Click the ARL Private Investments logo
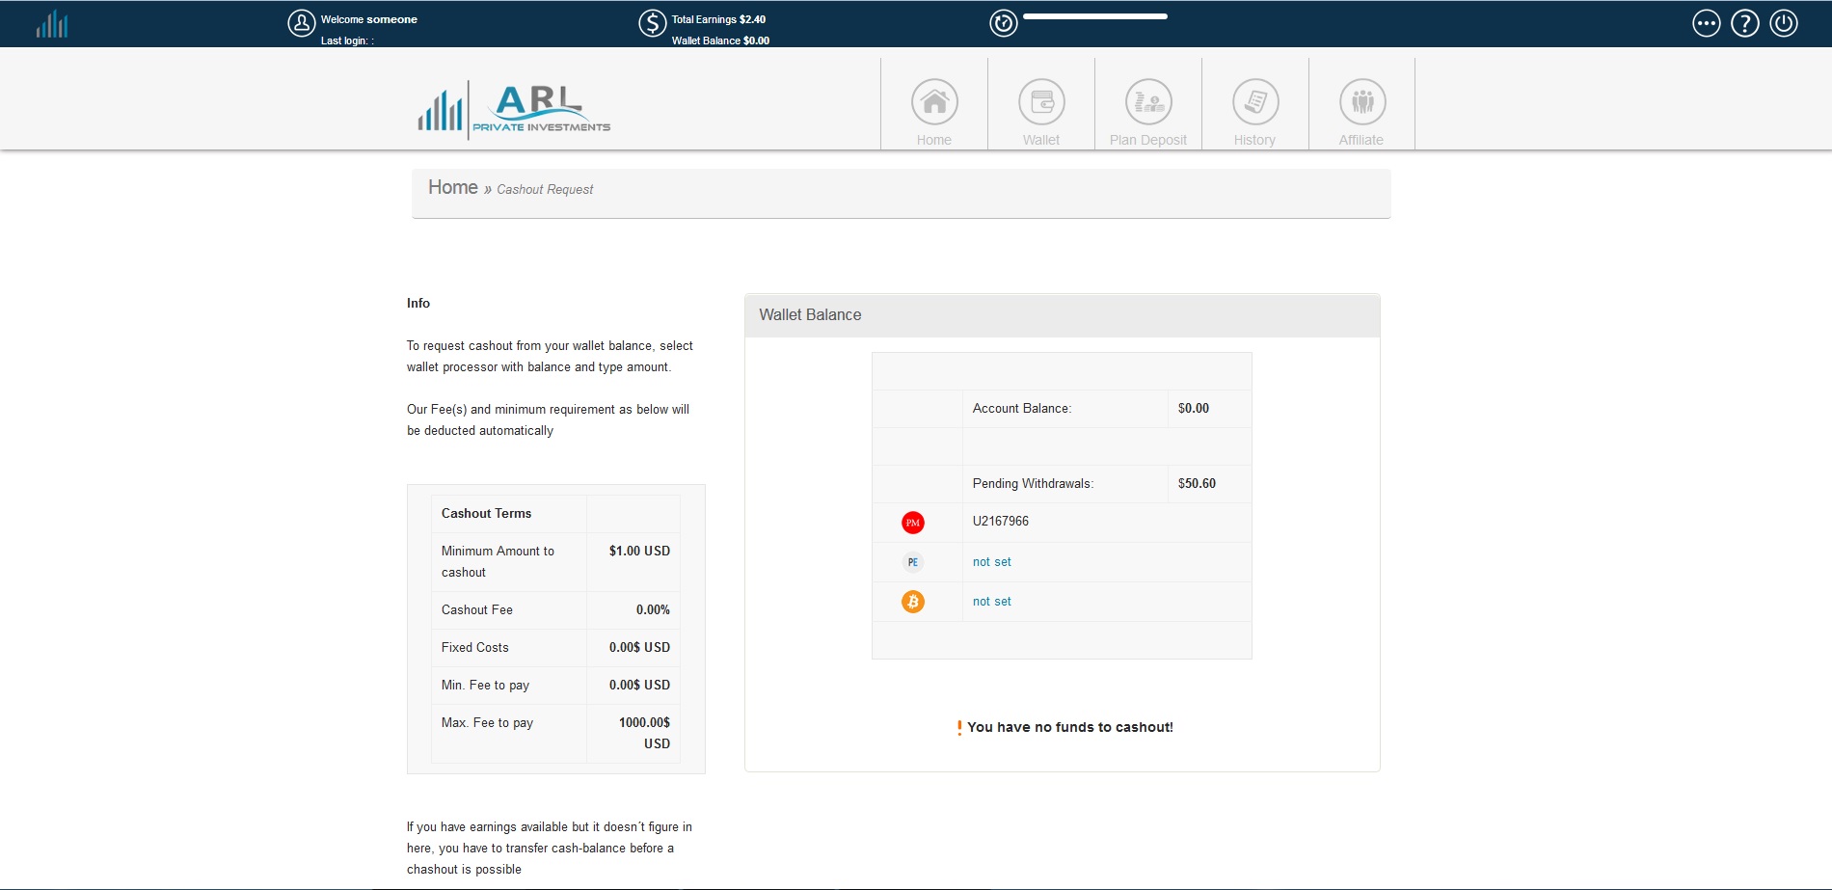Screen dimensions: 1832x890 [x=514, y=109]
